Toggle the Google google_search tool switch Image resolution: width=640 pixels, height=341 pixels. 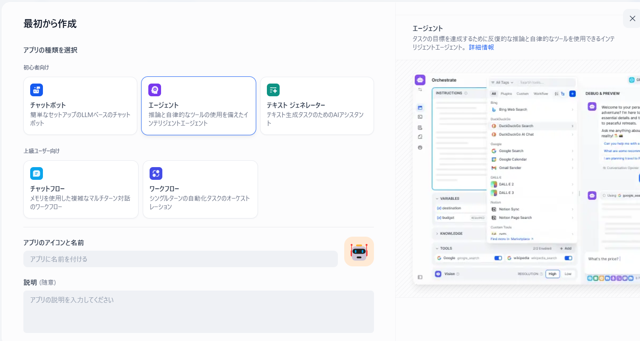tap(498, 258)
